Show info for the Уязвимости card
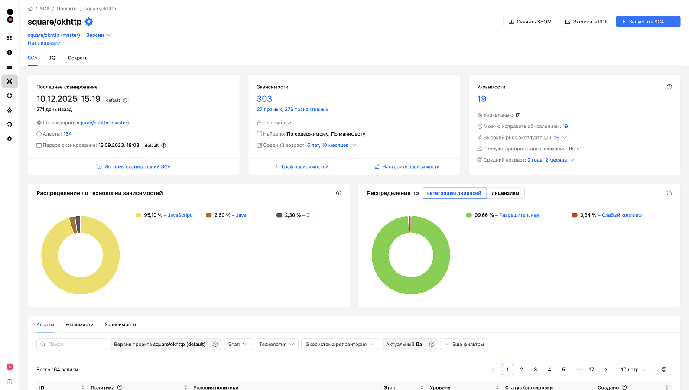 tap(669, 87)
